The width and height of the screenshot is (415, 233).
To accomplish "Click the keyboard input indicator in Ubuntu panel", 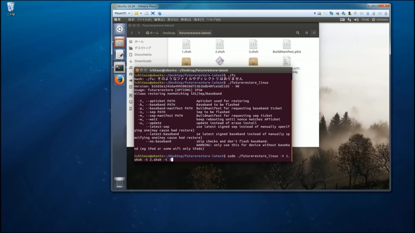I will click(342, 20).
